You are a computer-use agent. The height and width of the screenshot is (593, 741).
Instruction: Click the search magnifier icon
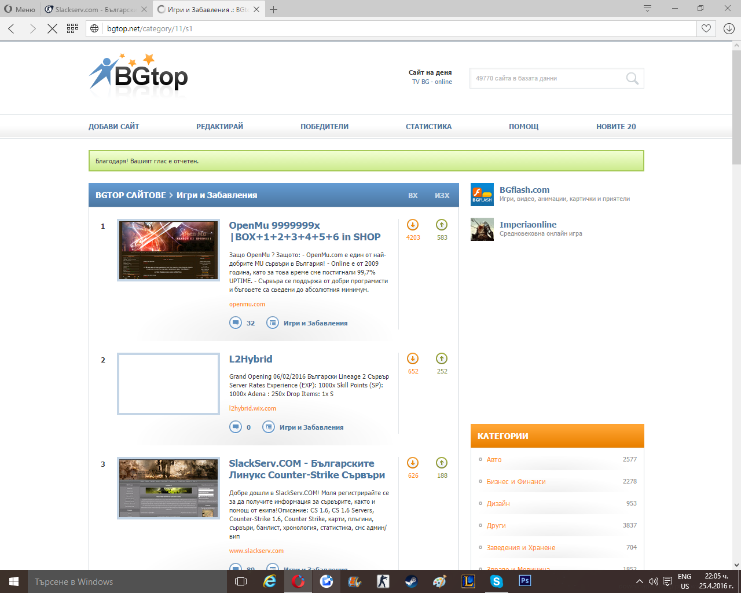pyautogui.click(x=632, y=78)
